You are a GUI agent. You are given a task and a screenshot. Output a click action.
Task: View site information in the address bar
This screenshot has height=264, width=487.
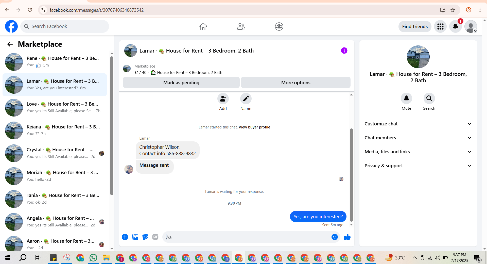pyautogui.click(x=43, y=10)
